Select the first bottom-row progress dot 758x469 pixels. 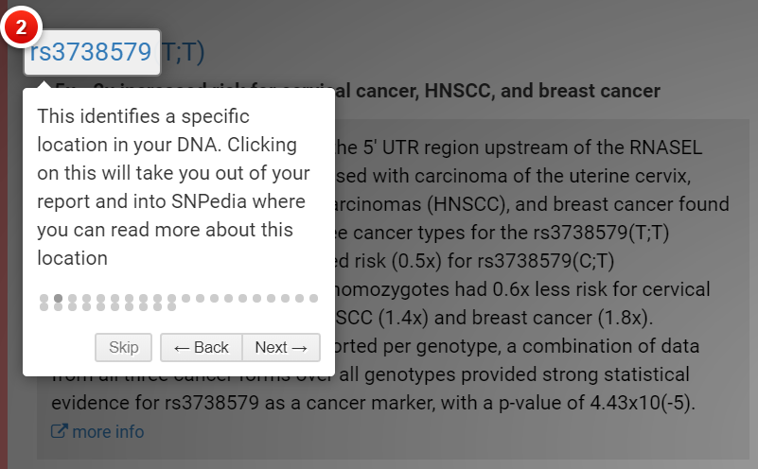pos(44,307)
